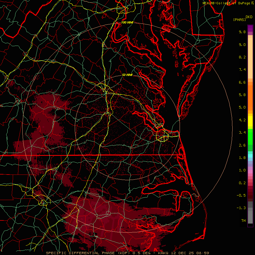255x255 pixels.
Task: Click the 50 NMI range ring label
Action: point(127,75)
